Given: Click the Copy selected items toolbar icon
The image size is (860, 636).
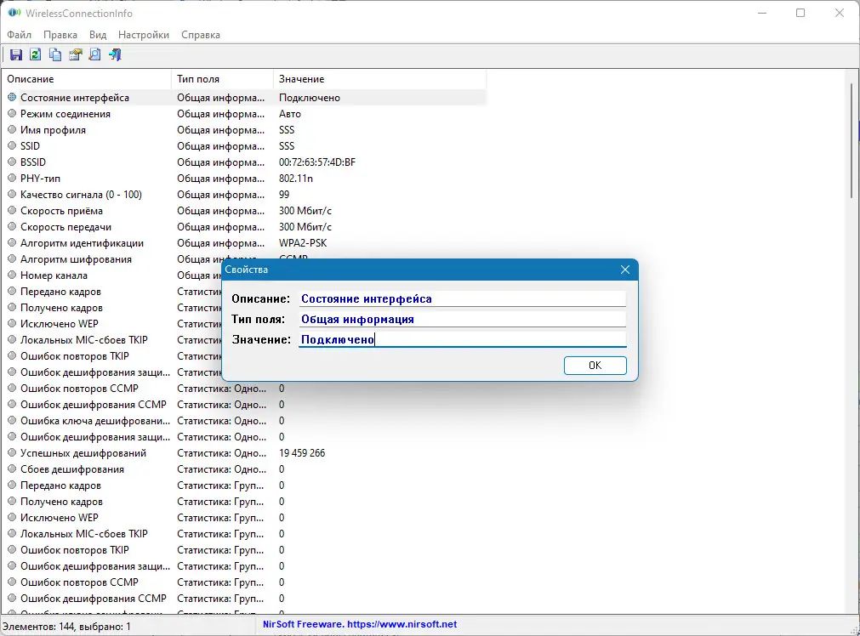Looking at the screenshot, I should [x=54, y=54].
